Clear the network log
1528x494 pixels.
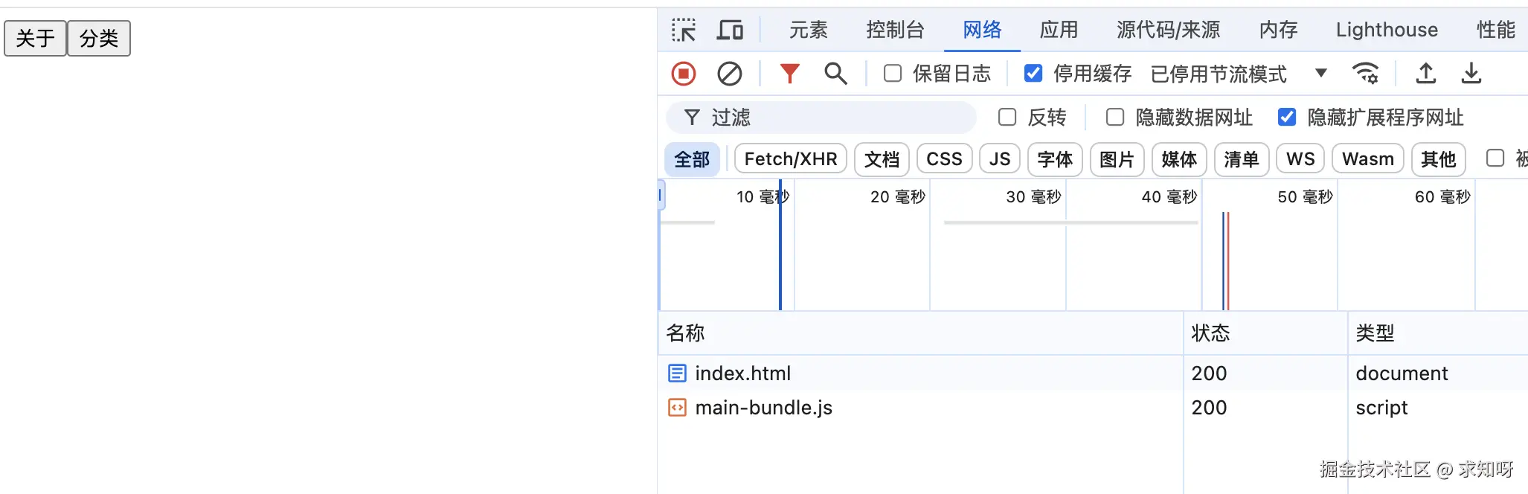click(x=730, y=74)
